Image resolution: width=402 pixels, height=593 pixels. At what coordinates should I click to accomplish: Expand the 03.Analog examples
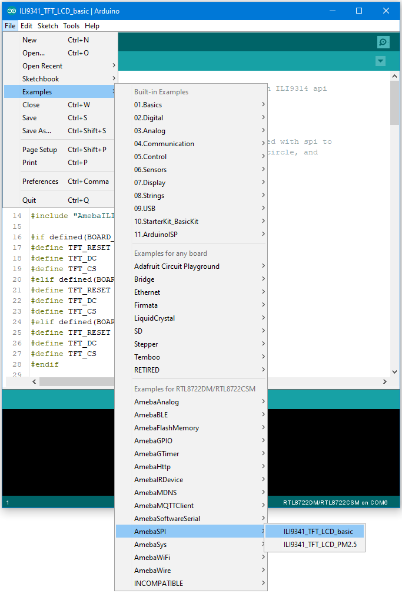[x=191, y=130]
